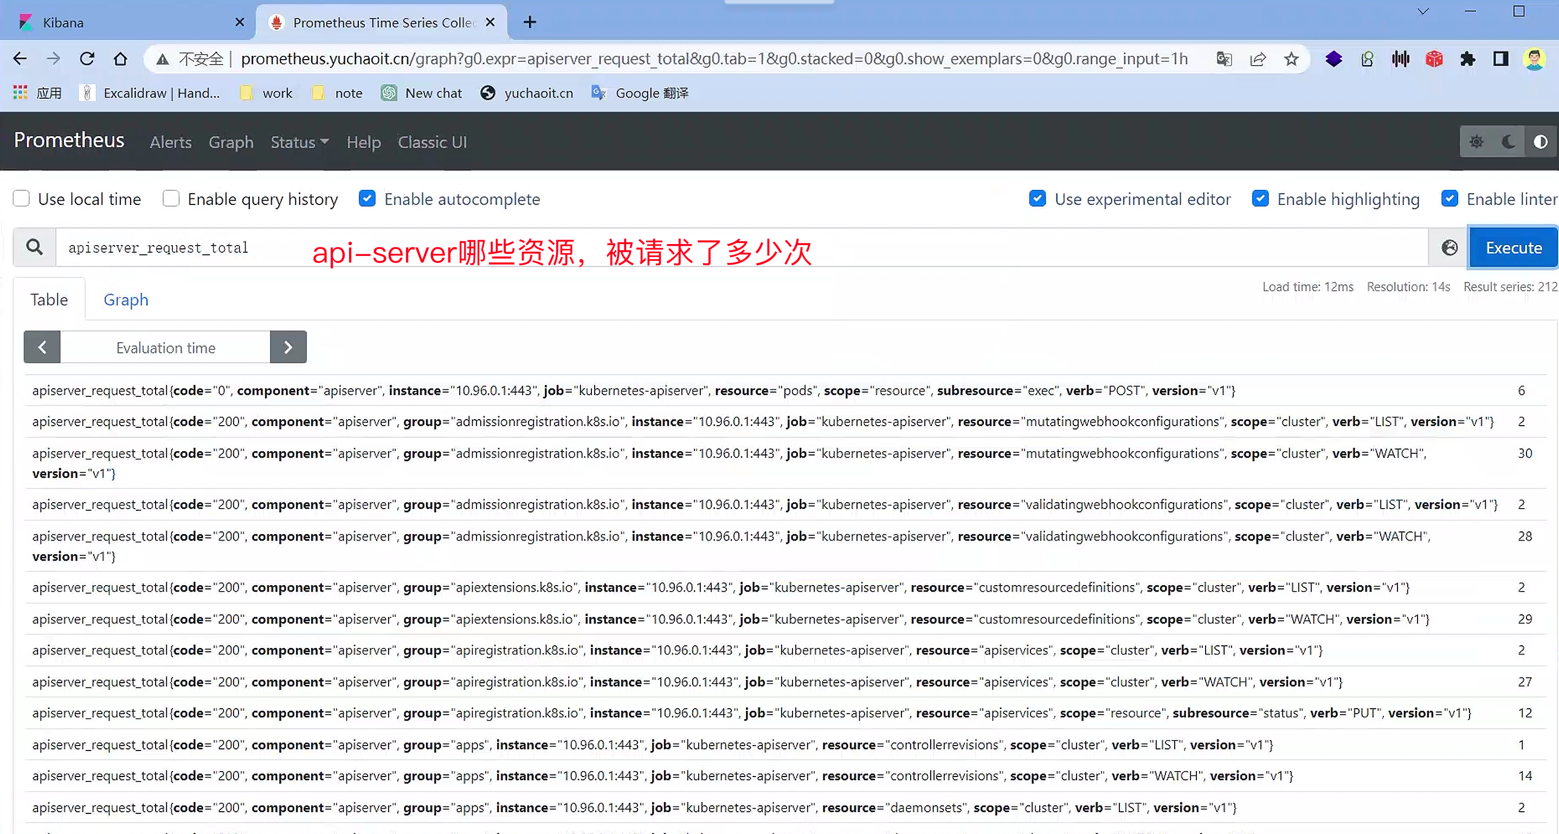The height and width of the screenshot is (834, 1559).
Task: Switch to light theme sun icon
Action: (1476, 142)
